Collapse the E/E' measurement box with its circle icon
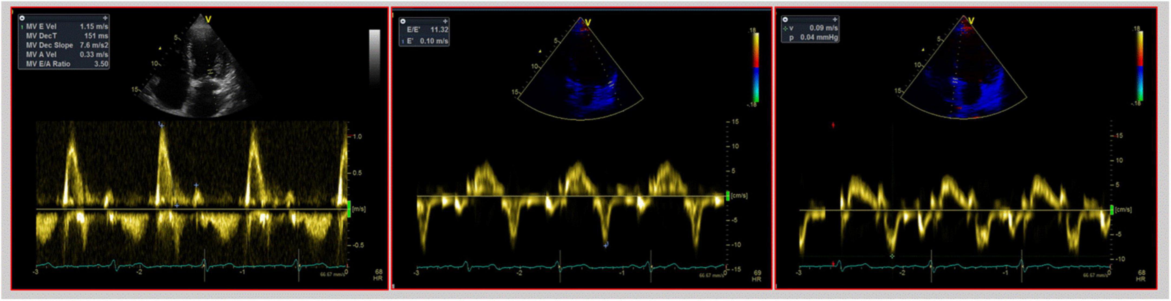The height and width of the screenshot is (301, 1171). point(403,21)
